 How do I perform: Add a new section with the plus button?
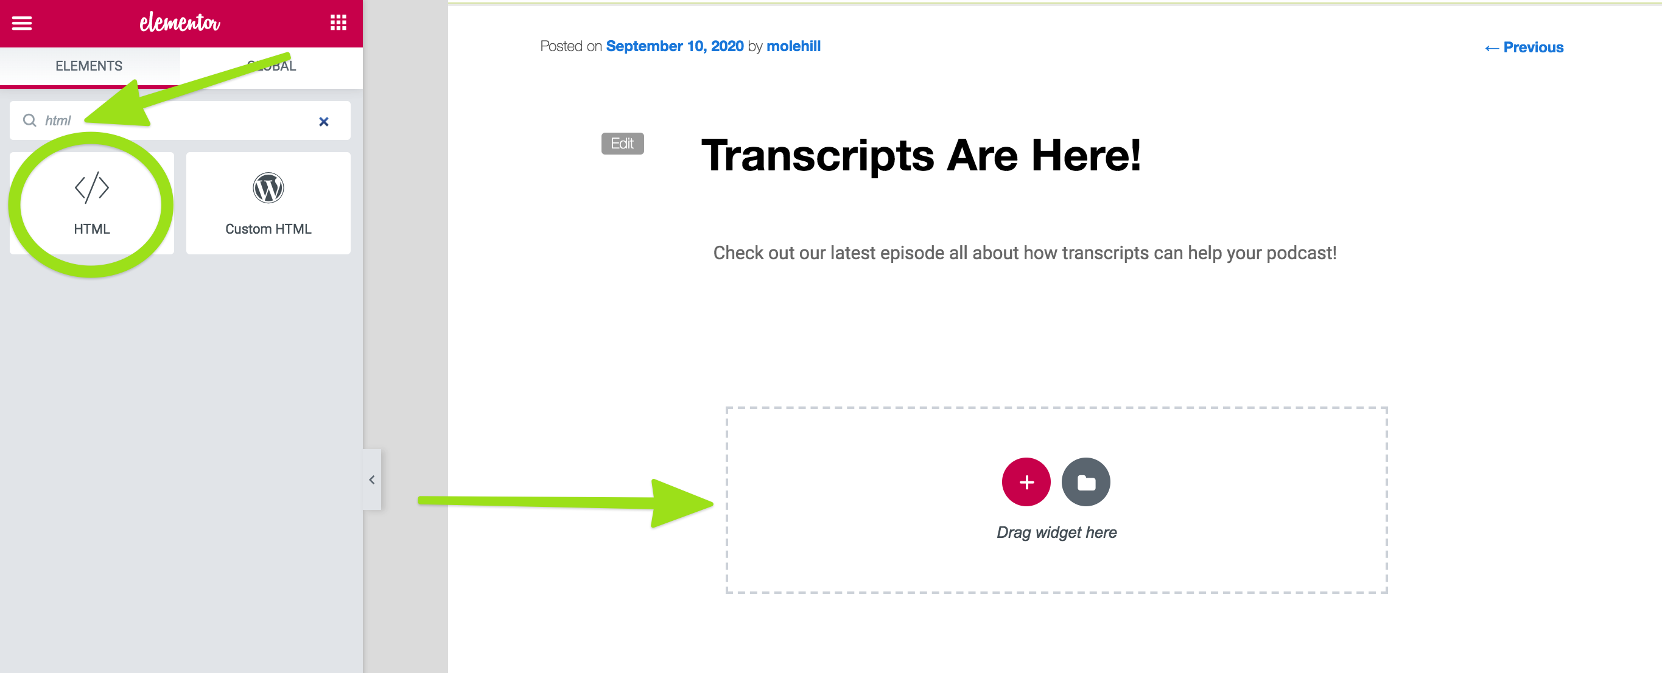tap(1026, 481)
